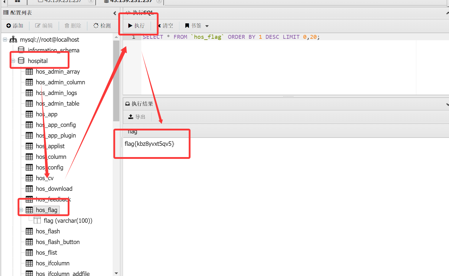Viewport: 449px width, 276px height.
Task: Select the hospital database
Action: 38,61
